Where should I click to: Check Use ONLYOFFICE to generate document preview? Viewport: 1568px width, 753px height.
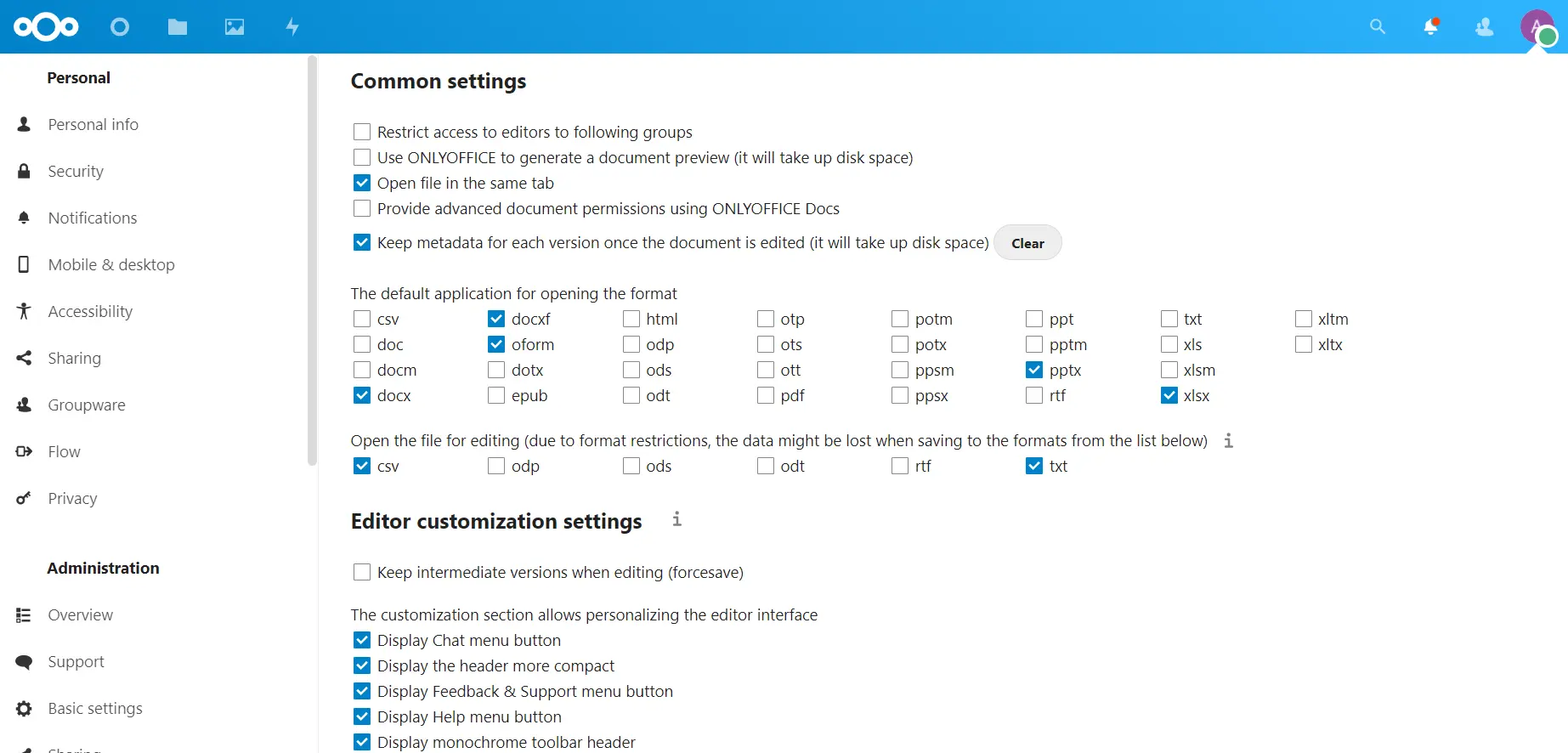pos(362,157)
